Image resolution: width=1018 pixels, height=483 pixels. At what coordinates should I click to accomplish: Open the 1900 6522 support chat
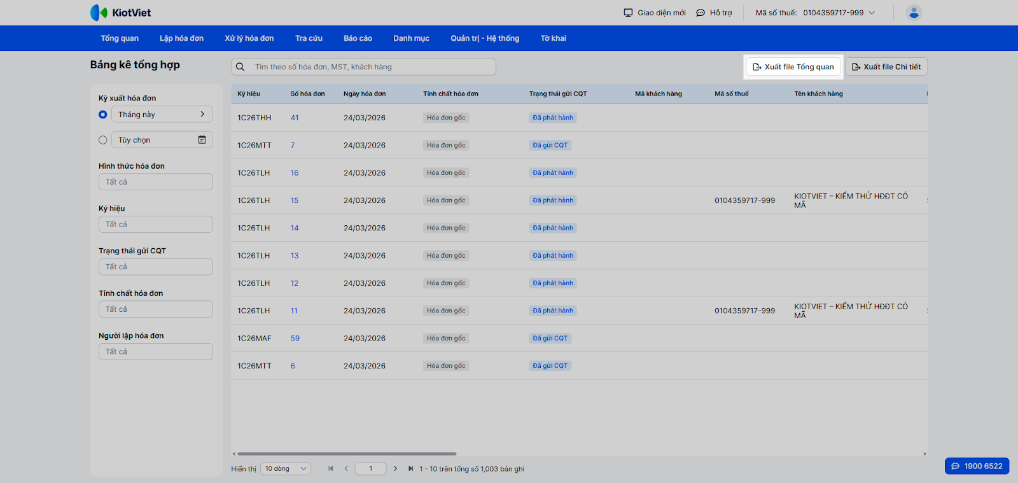[x=977, y=466]
